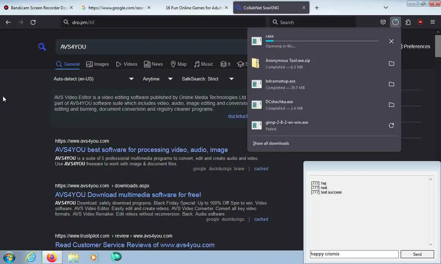Select the Music search category
This screenshot has width=441, height=264.
[x=203, y=64]
